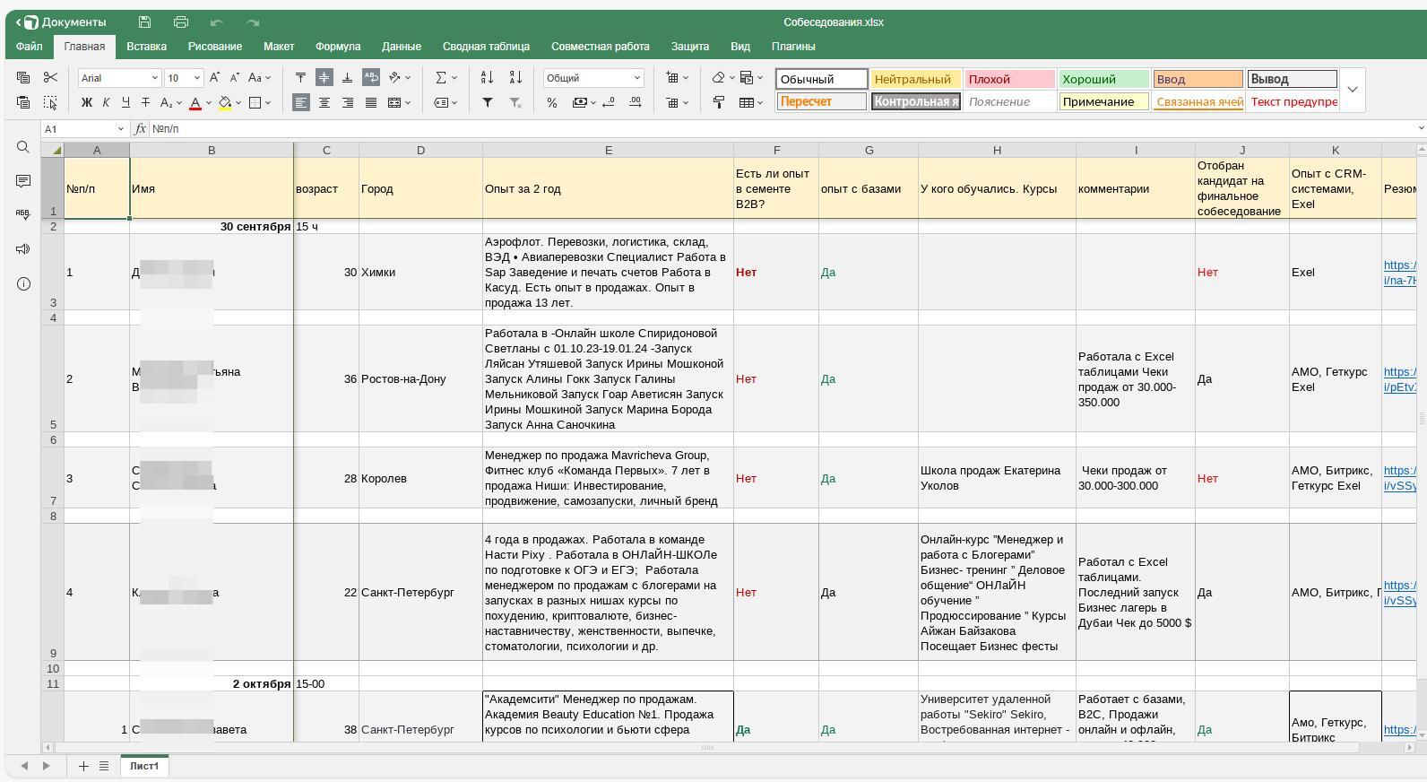Switch to the Данные tab
Screen dimensions: 1427x782
coord(402,47)
